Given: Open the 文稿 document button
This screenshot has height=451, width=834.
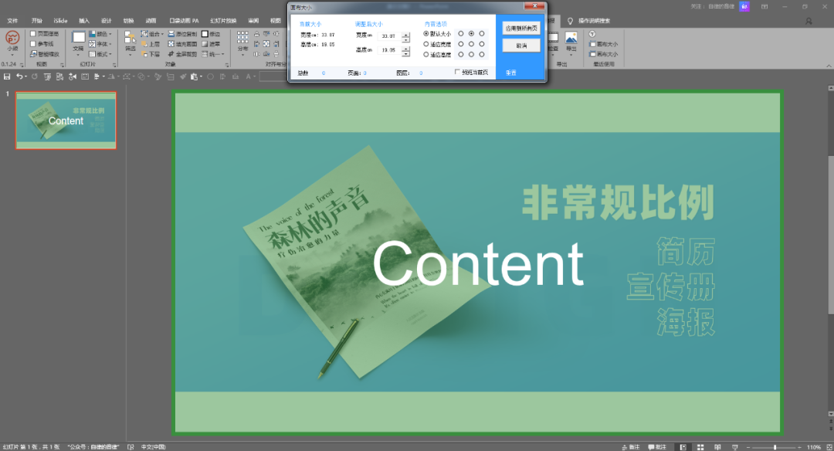Looking at the screenshot, I should [x=78, y=43].
